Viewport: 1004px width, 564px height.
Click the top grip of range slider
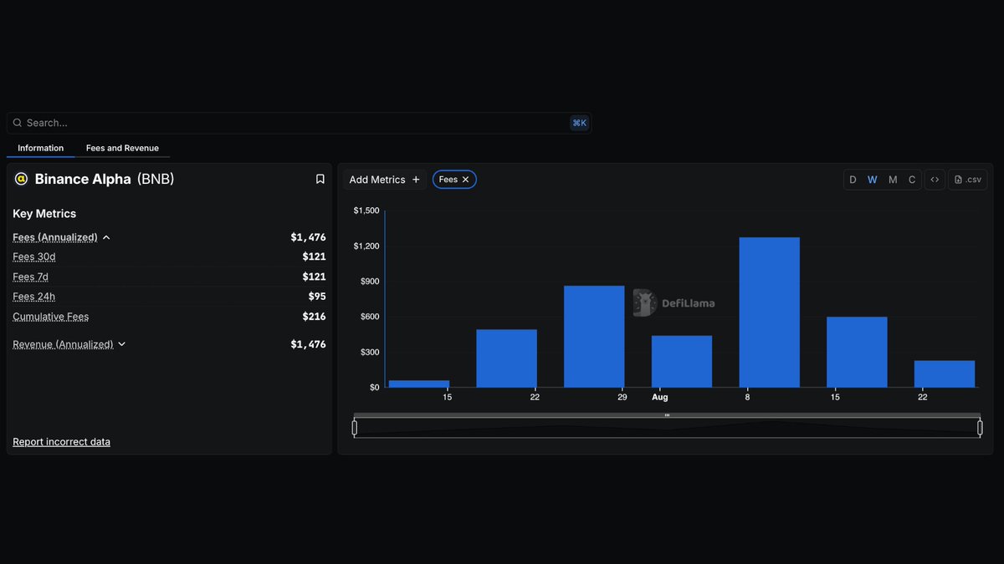(667, 415)
